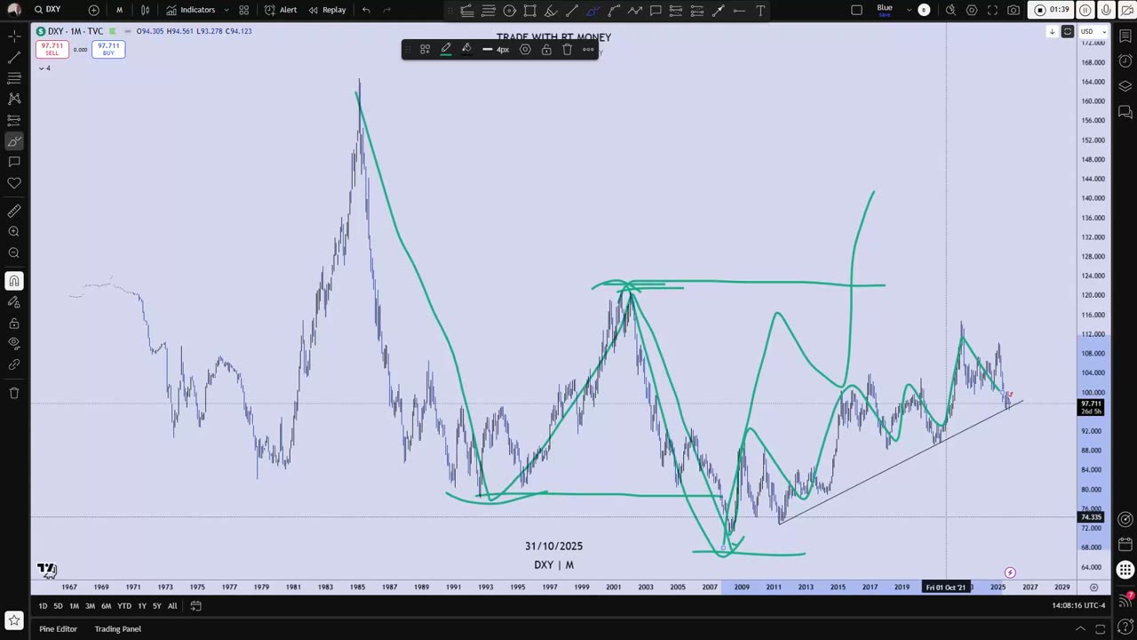Select the rectangle tool in top bar
Viewport: 1137px width, 640px height.
529,11
